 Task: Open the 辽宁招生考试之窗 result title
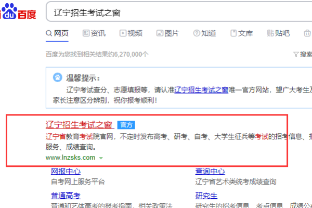click(x=80, y=125)
